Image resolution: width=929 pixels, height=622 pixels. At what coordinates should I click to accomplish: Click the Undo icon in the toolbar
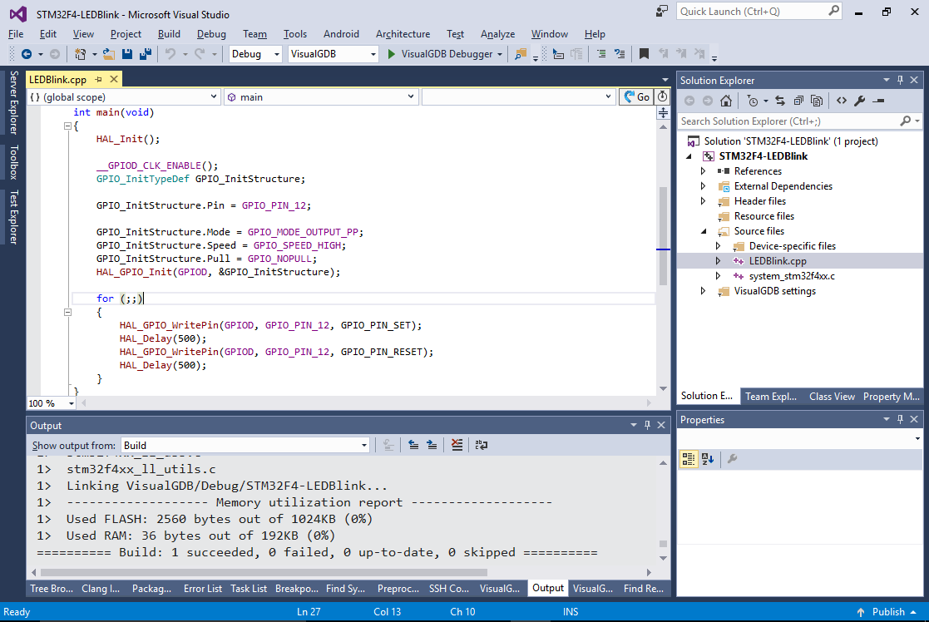(x=170, y=54)
